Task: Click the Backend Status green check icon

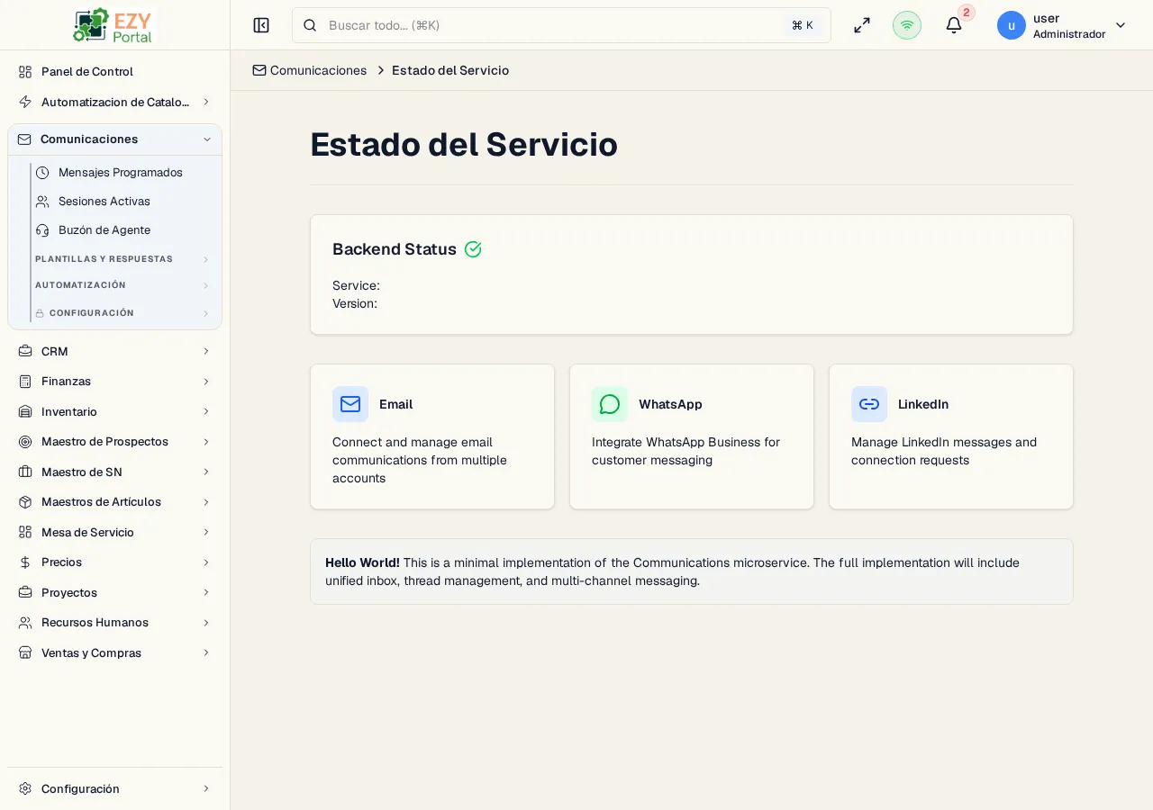Action: tap(473, 249)
